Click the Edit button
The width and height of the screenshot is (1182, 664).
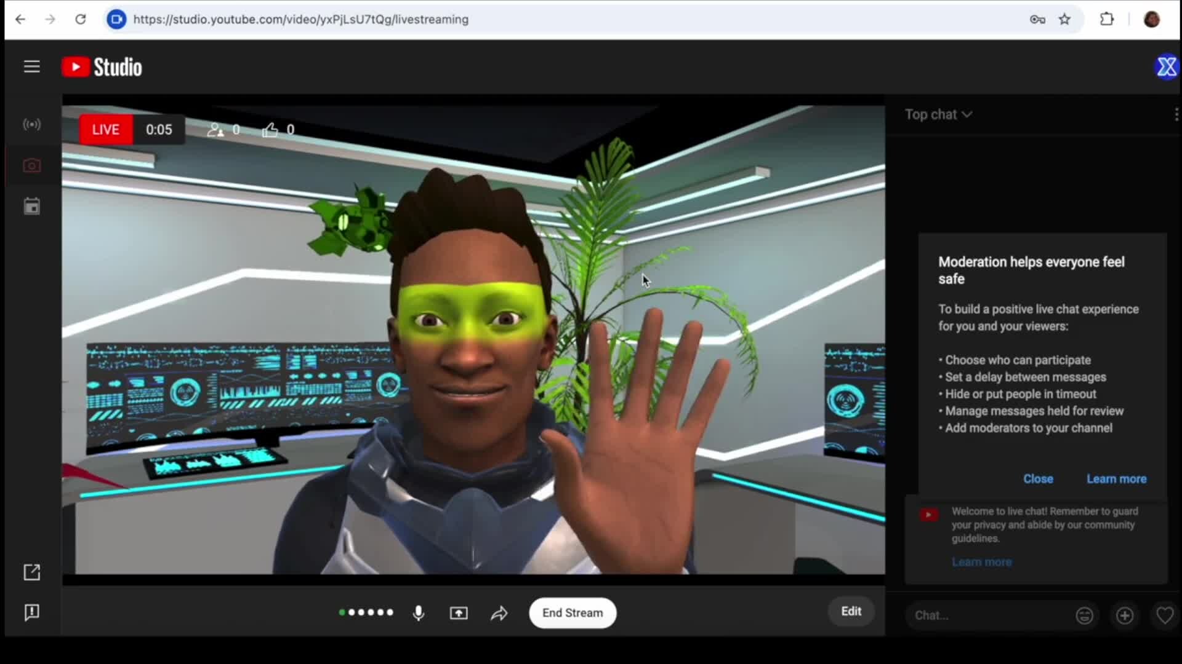tap(851, 611)
